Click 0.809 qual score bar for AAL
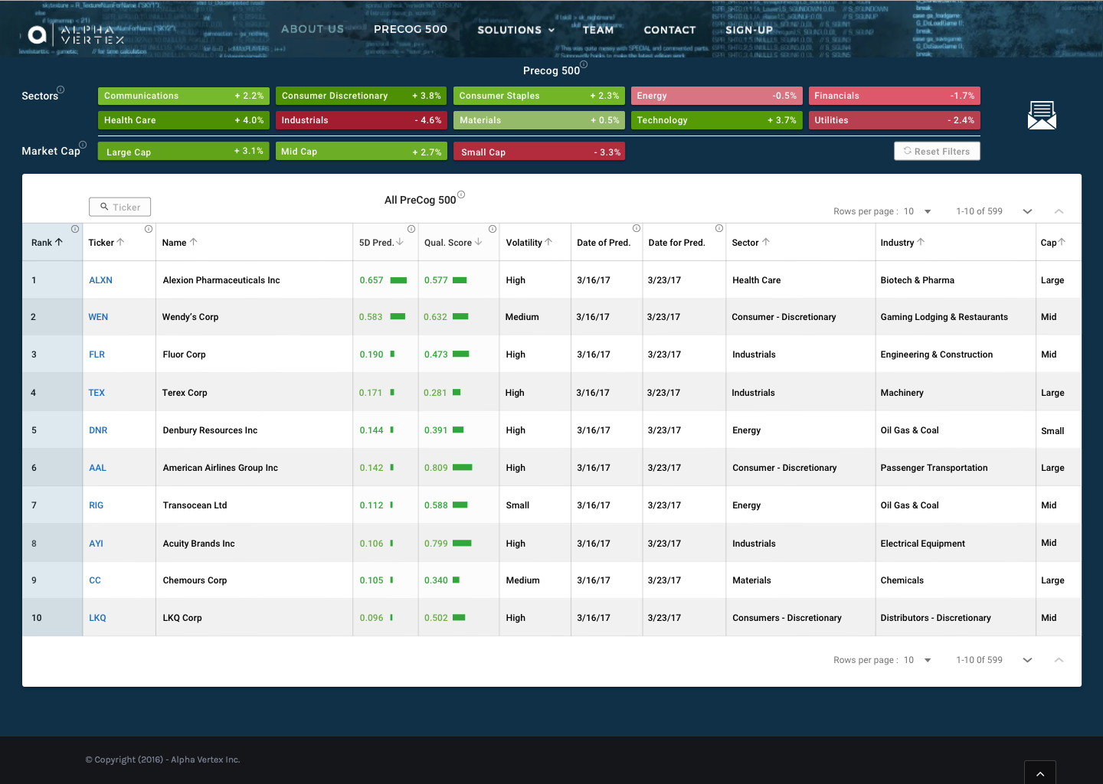 pos(462,468)
